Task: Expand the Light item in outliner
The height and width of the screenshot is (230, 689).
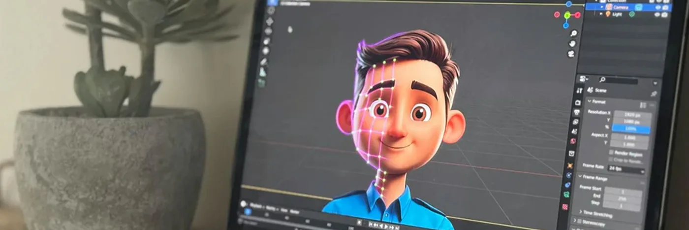Action: click(x=601, y=14)
